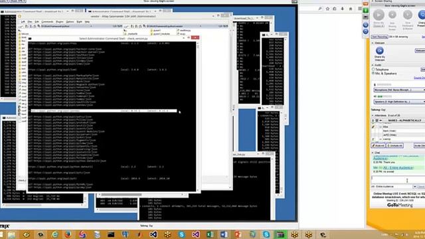This screenshot has height=239, width=425.
Task: Click the search magnifier in browser toolbar
Action: 320,9
